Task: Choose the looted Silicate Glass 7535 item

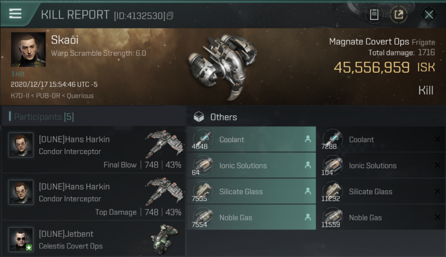Action: [x=251, y=192]
